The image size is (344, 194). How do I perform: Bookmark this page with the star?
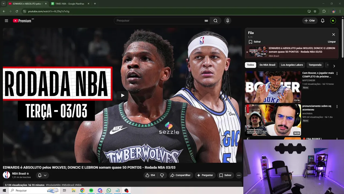(x=315, y=11)
